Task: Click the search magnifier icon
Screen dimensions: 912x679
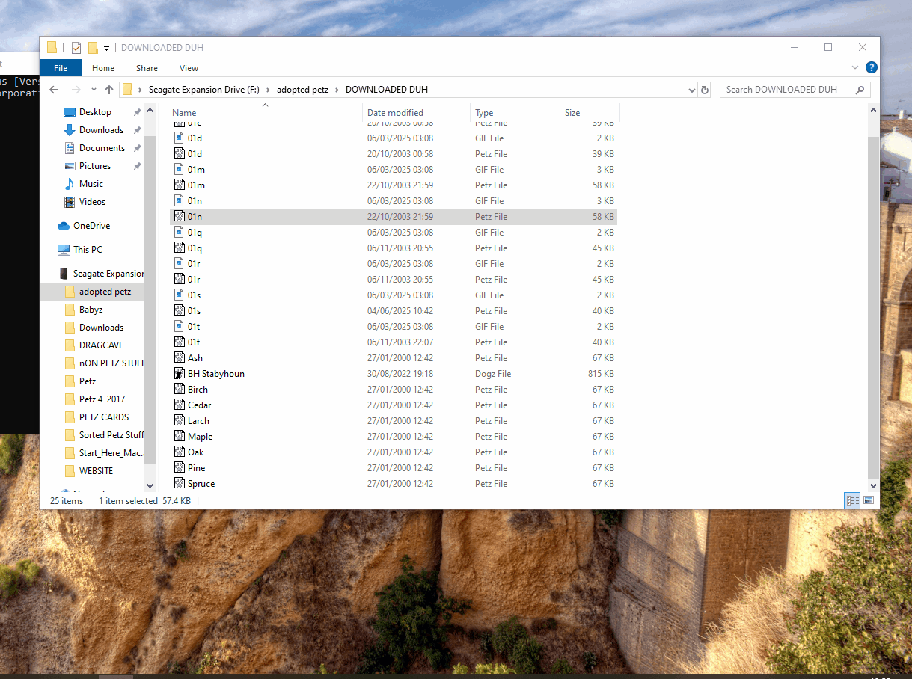Action: tap(860, 90)
